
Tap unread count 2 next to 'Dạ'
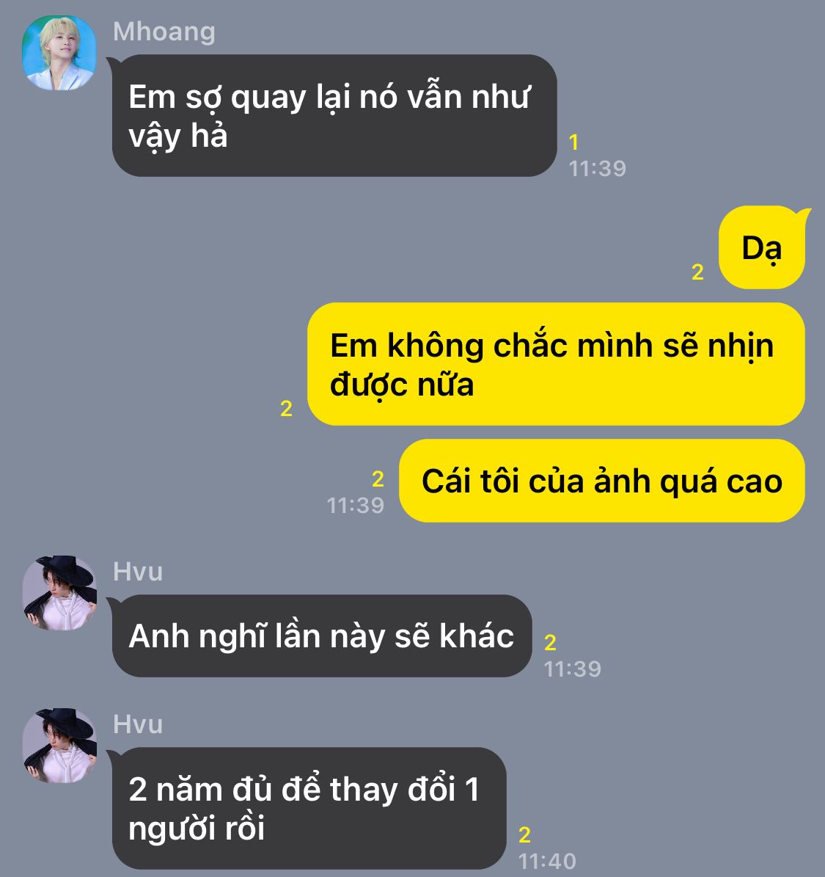(697, 272)
